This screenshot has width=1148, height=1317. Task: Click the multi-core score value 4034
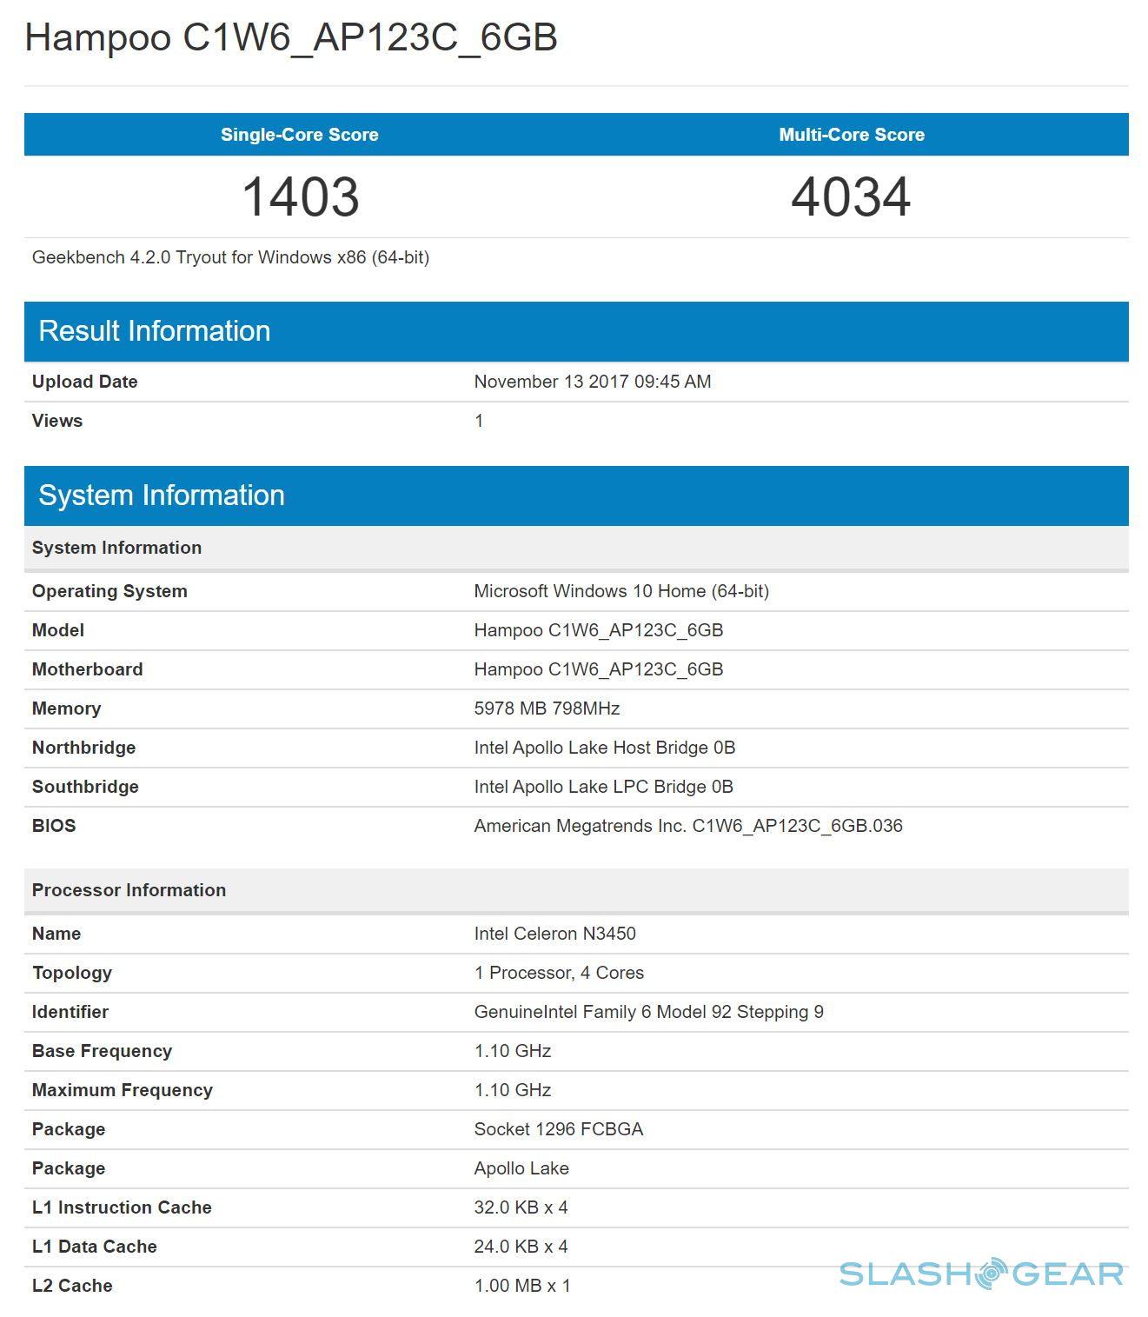[x=851, y=196]
